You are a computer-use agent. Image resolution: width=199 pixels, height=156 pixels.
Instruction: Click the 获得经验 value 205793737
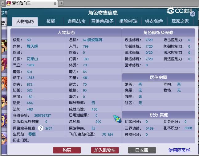pyautogui.click(x=43, y=115)
